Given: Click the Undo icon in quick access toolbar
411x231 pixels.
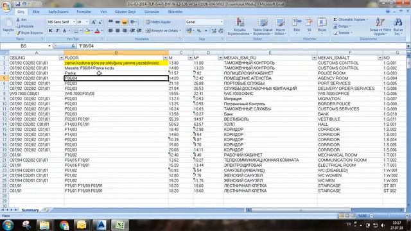Looking at the screenshot, I should (24, 4).
